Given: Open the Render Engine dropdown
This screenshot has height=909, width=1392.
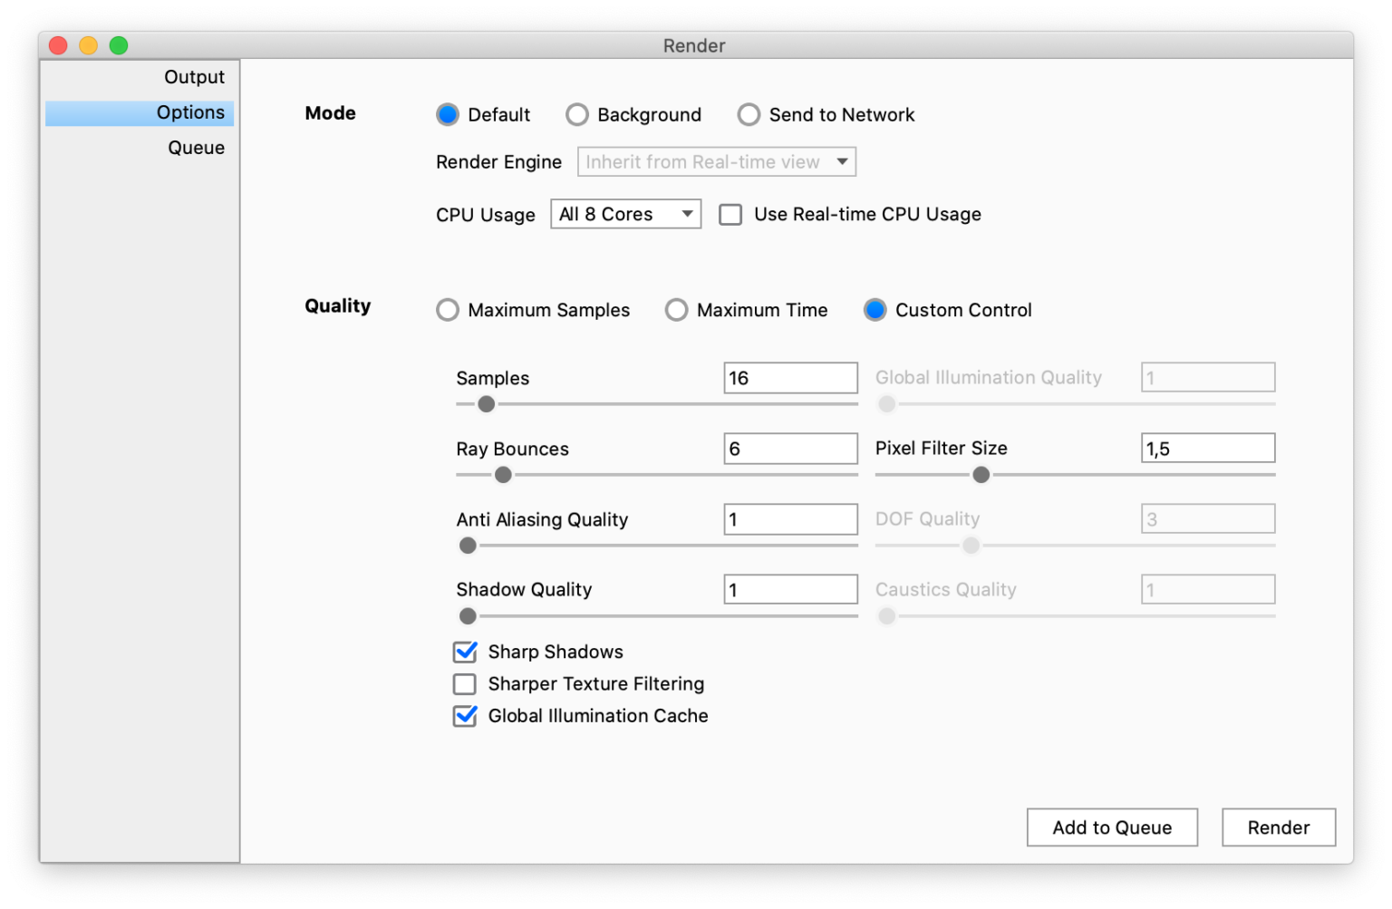Looking at the screenshot, I should [716, 161].
